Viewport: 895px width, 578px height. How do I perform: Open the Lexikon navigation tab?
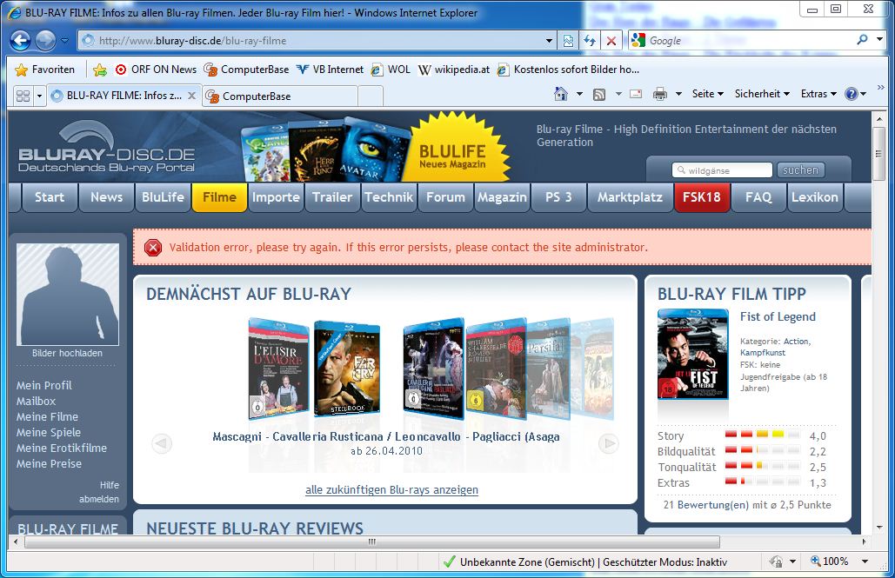pos(814,197)
